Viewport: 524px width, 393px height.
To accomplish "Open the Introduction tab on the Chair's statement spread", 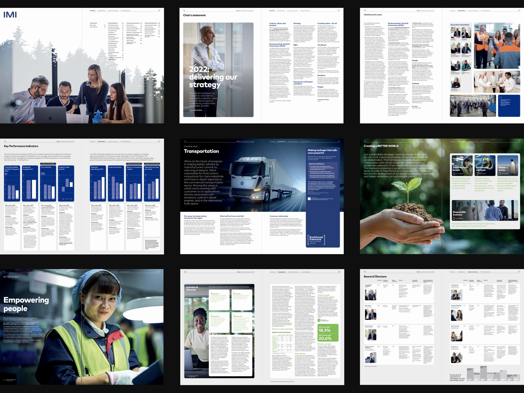I will [x=272, y=10].
